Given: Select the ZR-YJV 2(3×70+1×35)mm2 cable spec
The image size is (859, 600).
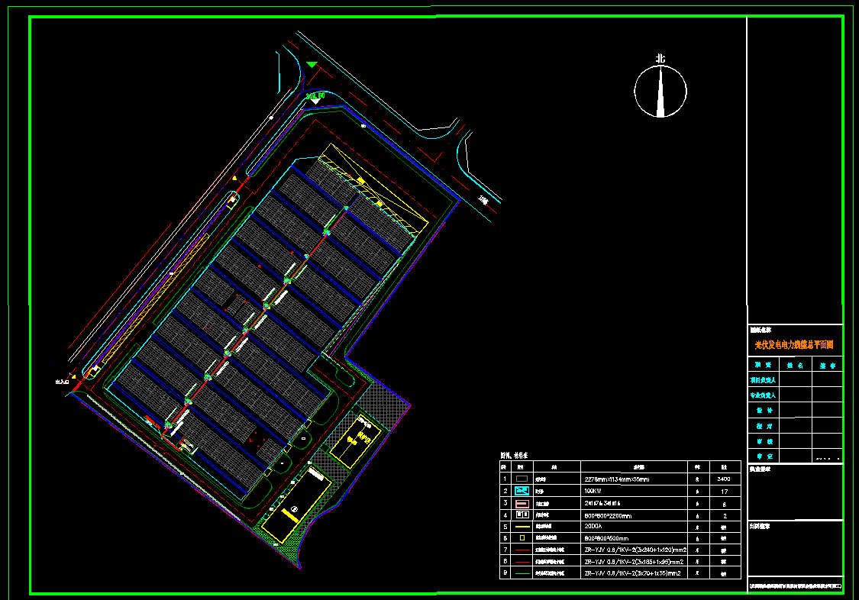Looking at the screenshot, I should pyautogui.click(x=633, y=573).
